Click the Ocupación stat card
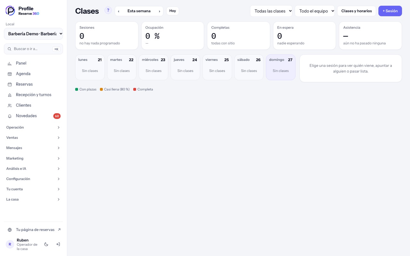The width and height of the screenshot is (410, 256). point(173,36)
